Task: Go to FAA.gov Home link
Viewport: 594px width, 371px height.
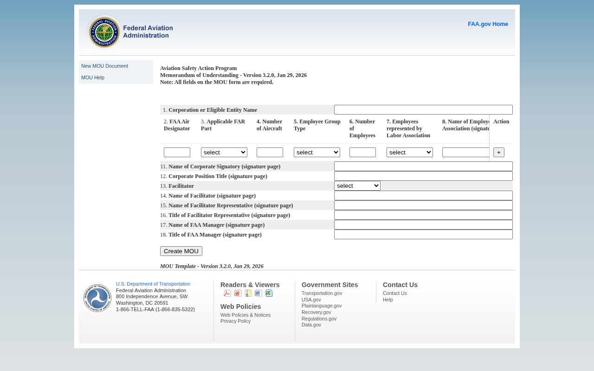Action: pos(488,24)
